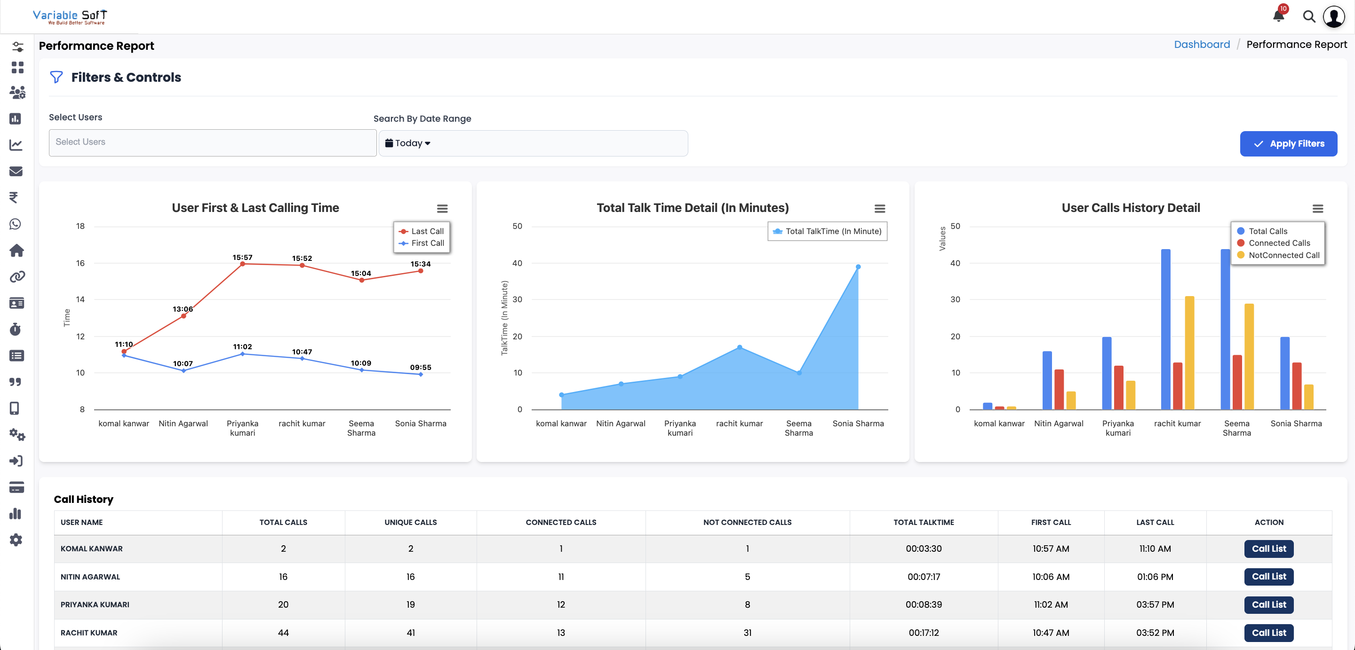Viewport: 1355px width, 650px height.
Task: Open the Home section from sidebar
Action: [x=16, y=251]
